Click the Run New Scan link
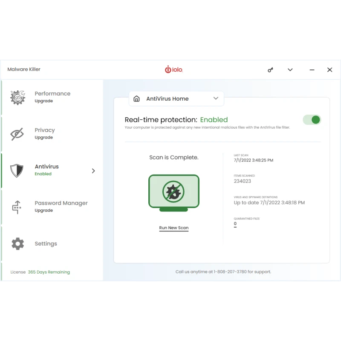This screenshot has height=341, width=341. pos(173,228)
